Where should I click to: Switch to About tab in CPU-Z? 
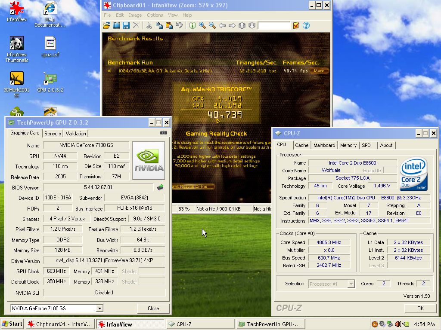point(386,145)
